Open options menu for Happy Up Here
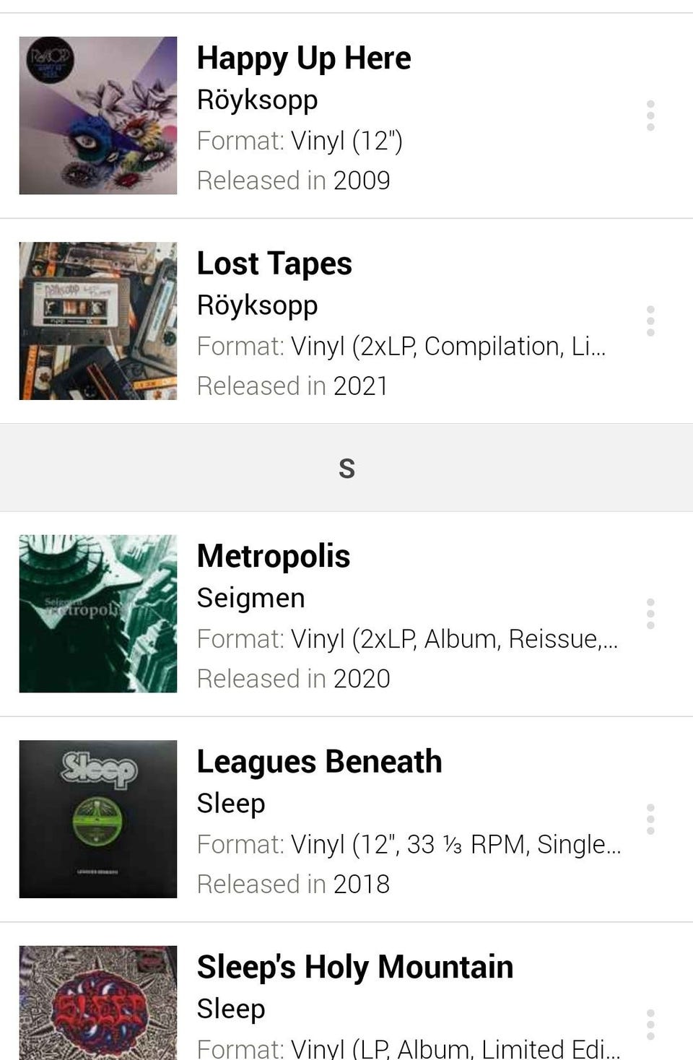The image size is (693, 1060). point(650,116)
